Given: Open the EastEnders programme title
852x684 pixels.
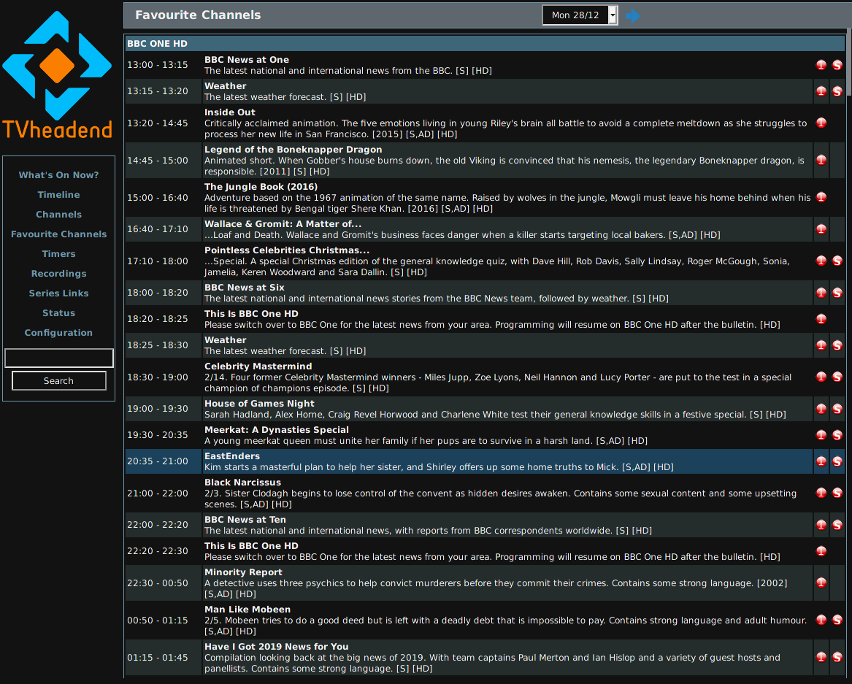Looking at the screenshot, I should click(232, 456).
